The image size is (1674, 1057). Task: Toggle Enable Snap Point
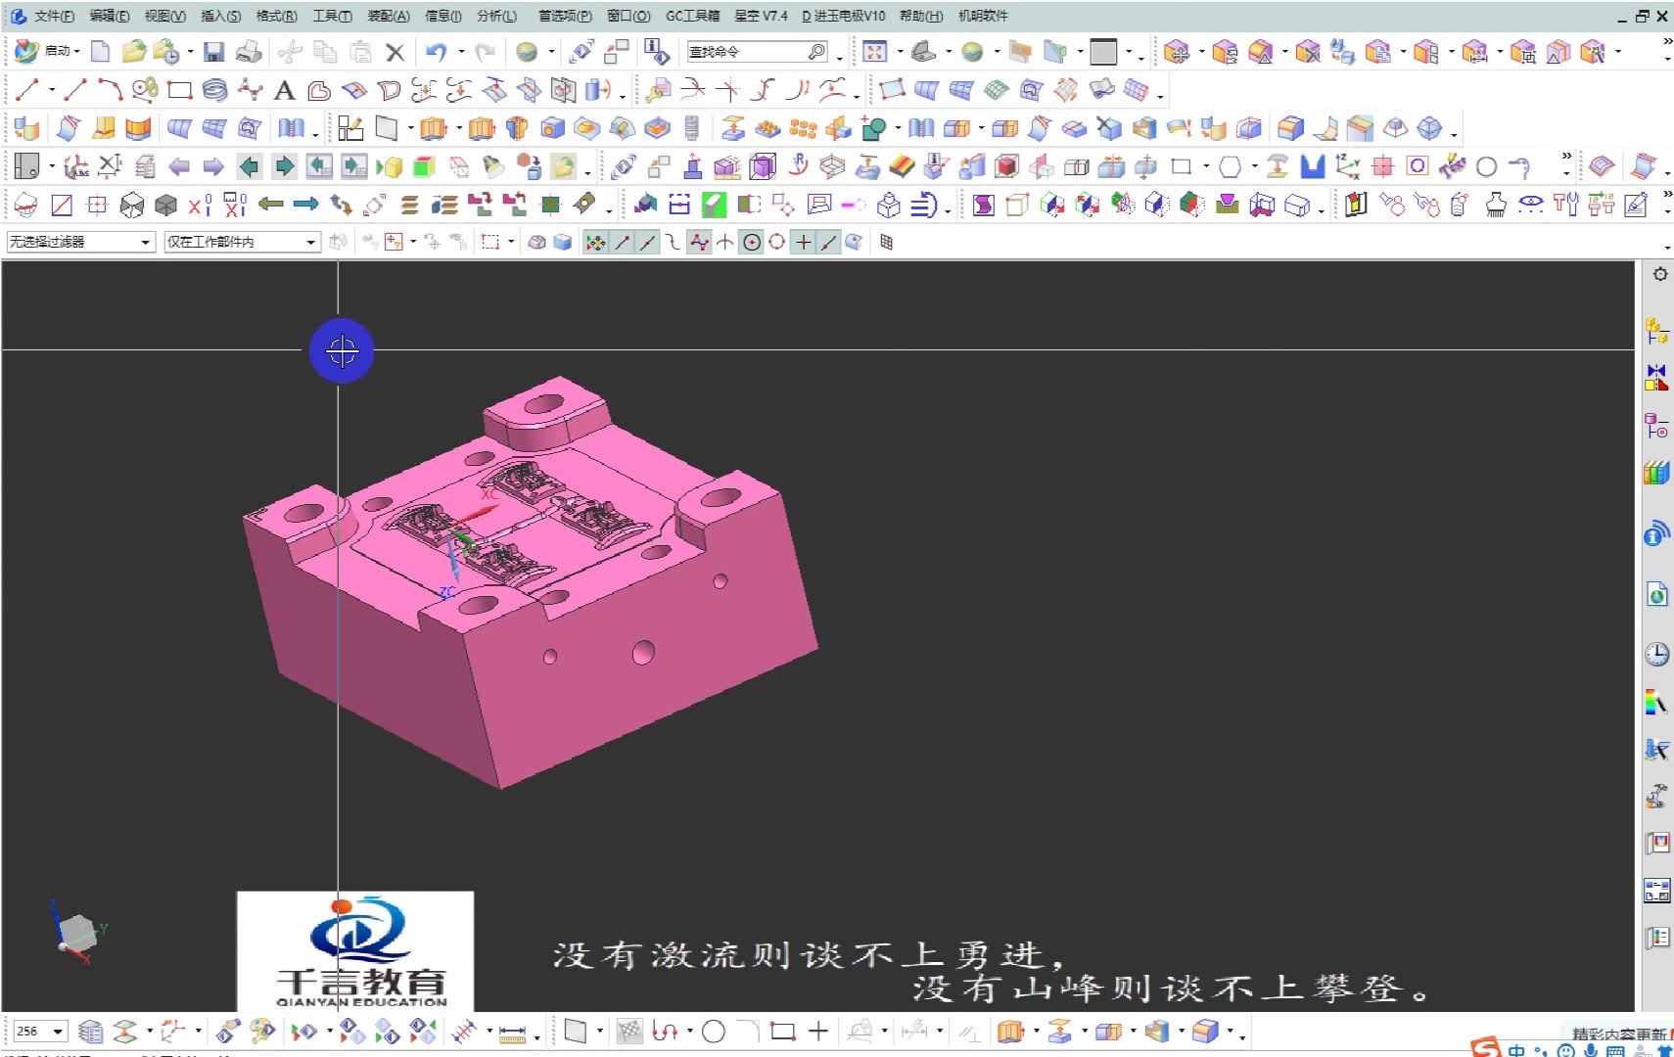tap(594, 242)
